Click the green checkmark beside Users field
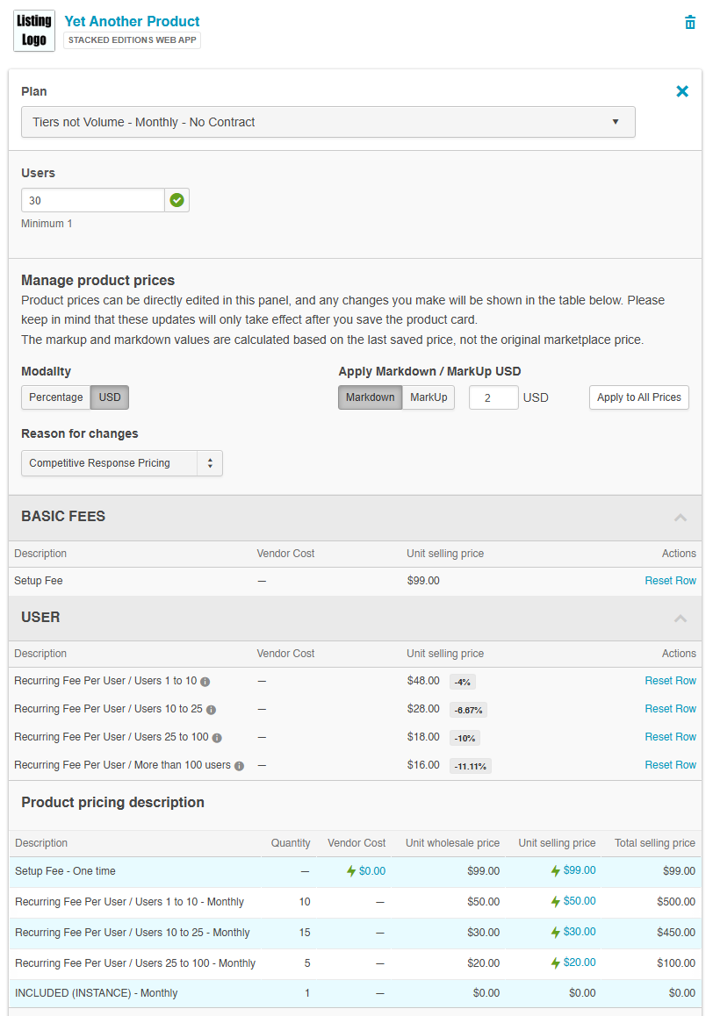The width and height of the screenshot is (713, 1016). point(177,200)
